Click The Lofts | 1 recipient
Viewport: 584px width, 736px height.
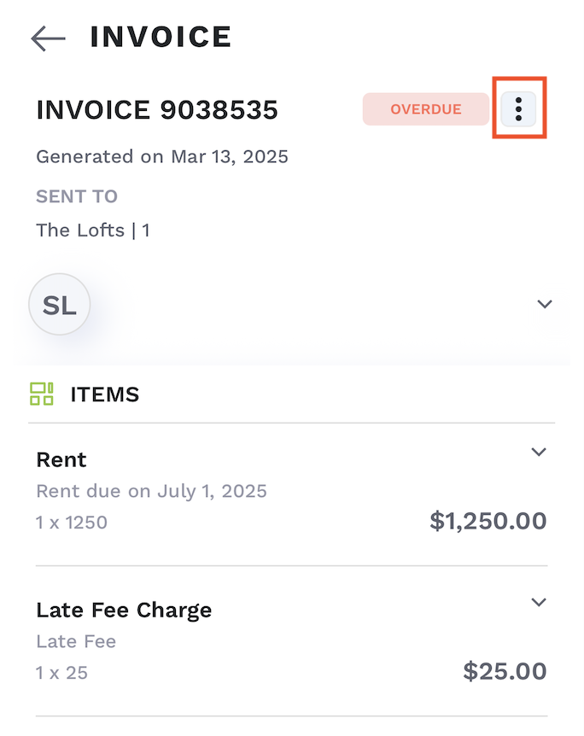pos(93,230)
